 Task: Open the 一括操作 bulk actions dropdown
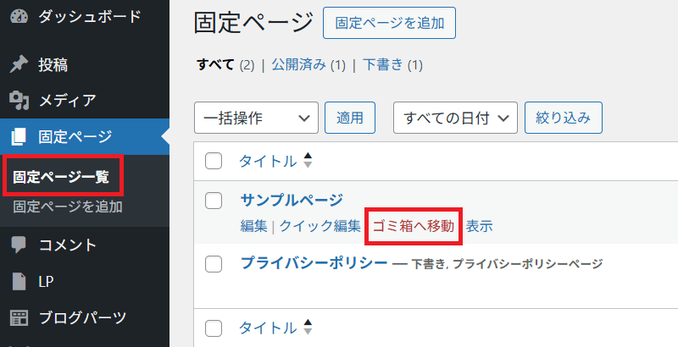click(x=257, y=118)
